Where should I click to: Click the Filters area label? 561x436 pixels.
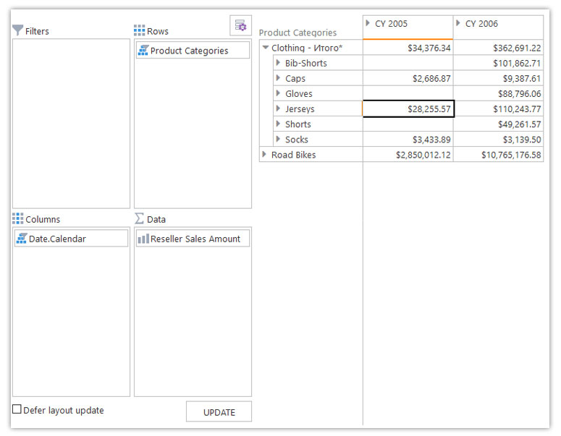click(x=37, y=31)
